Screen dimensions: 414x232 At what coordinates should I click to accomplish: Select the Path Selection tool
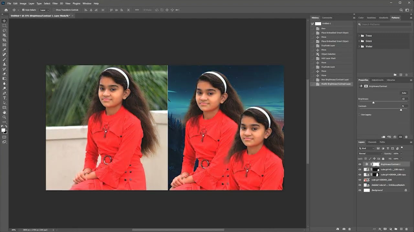pyautogui.click(x=4, y=103)
